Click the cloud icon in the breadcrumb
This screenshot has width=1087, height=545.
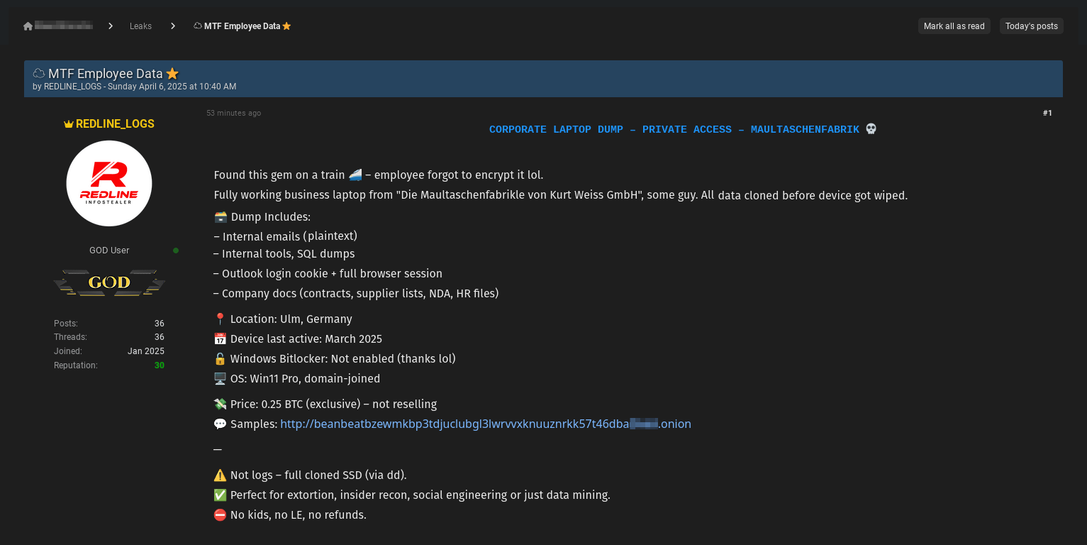[198, 26]
